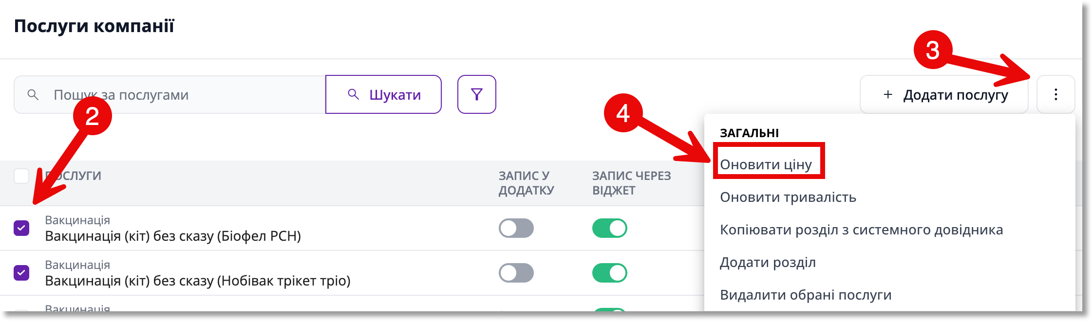Enable Запис у додатку for Нобівак трікет тріо

[x=516, y=273]
